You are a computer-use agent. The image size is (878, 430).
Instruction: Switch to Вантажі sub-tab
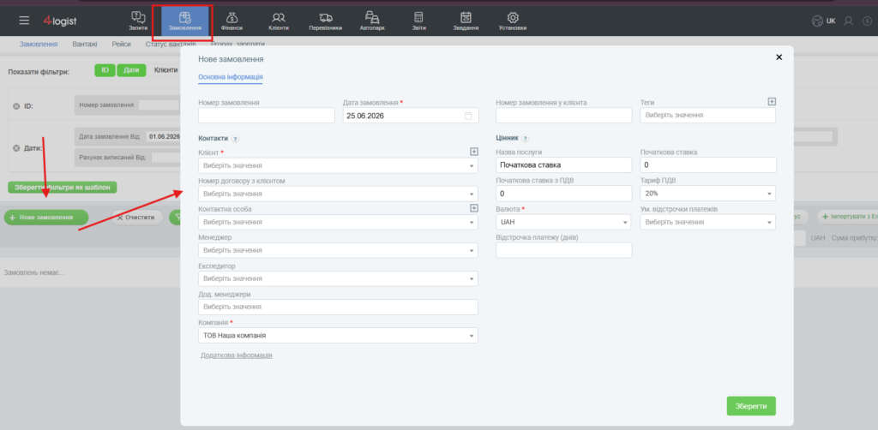(x=85, y=45)
